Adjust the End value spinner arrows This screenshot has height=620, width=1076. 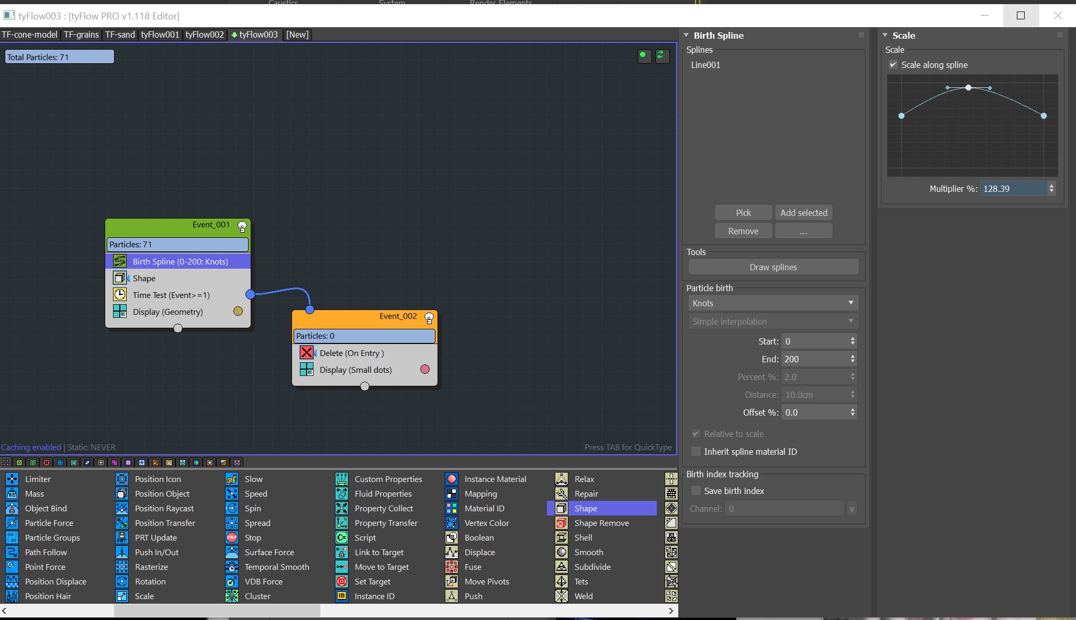click(x=853, y=359)
